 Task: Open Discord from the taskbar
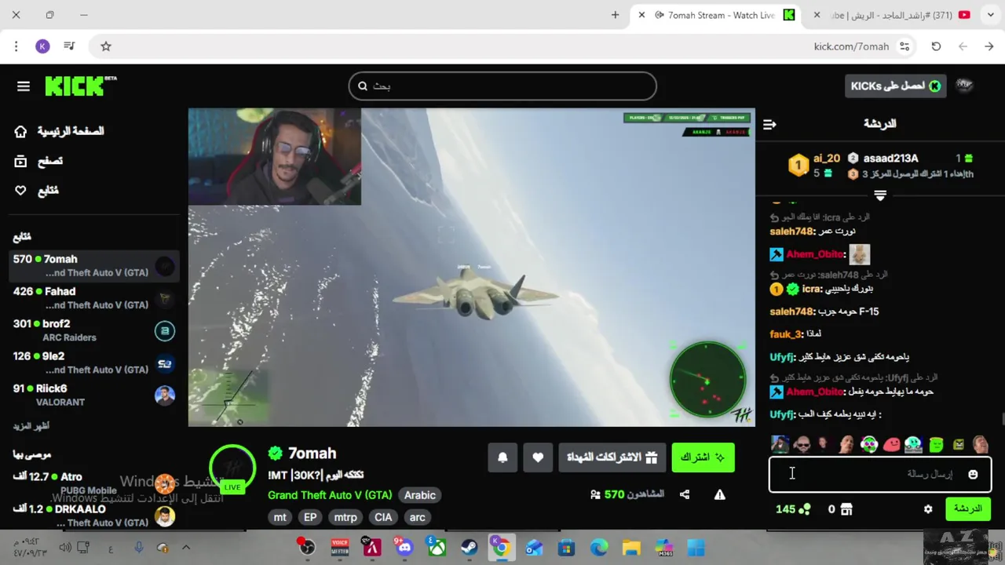pyautogui.click(x=404, y=547)
